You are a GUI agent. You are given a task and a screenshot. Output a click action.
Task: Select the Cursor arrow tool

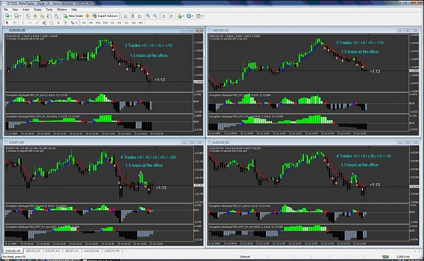(7, 22)
